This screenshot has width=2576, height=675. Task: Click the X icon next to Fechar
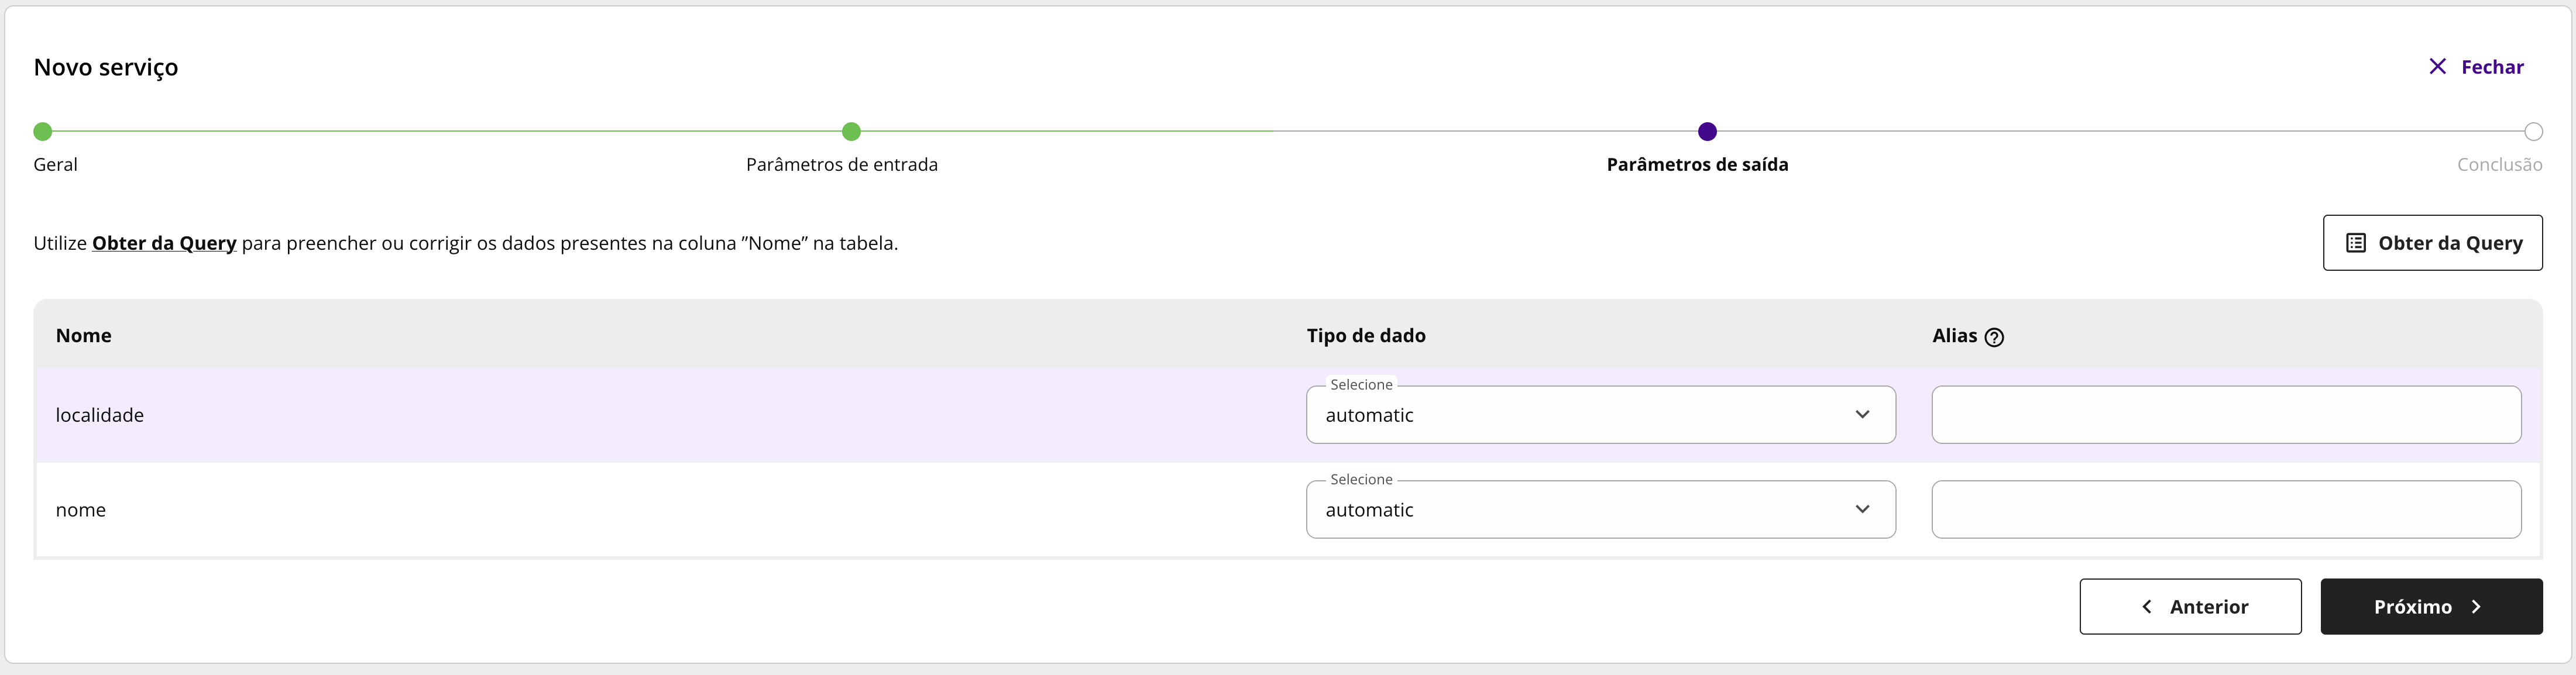[2437, 67]
